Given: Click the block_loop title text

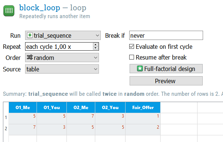Looking at the screenshot, I should [40, 8].
